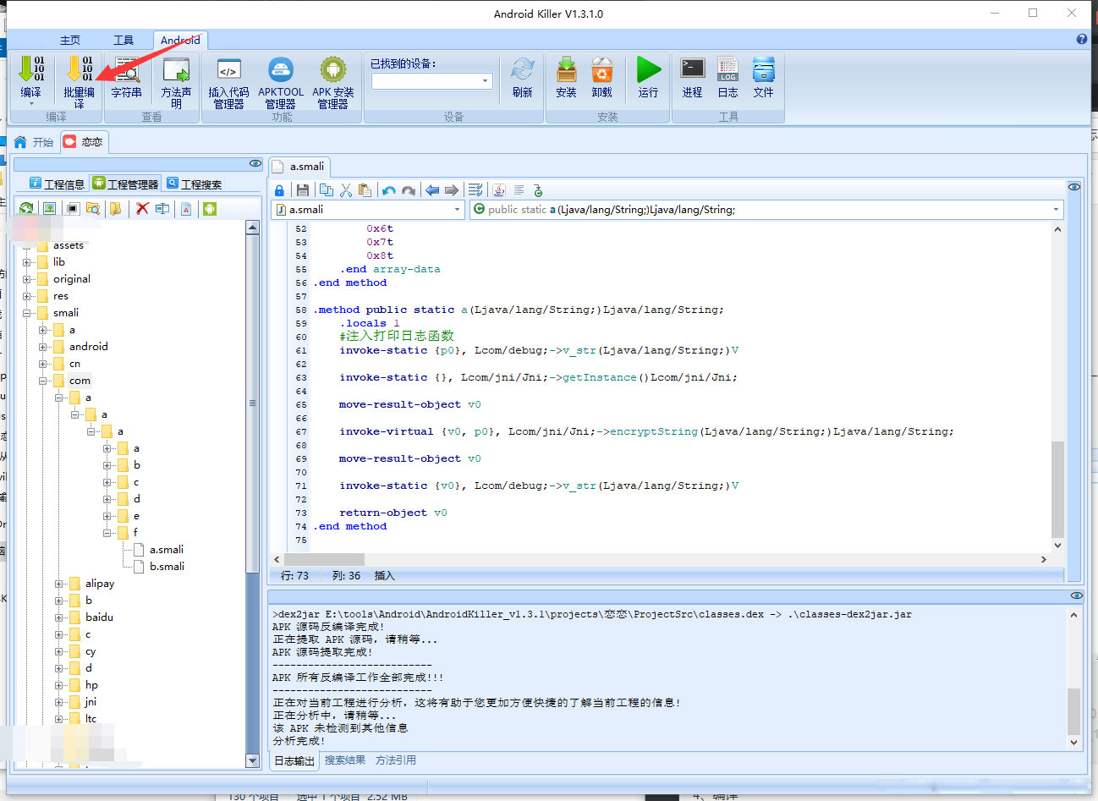Viewport: 1098px width, 801px height.
Task: Open the 主页 ribbon tab
Action: (70, 41)
